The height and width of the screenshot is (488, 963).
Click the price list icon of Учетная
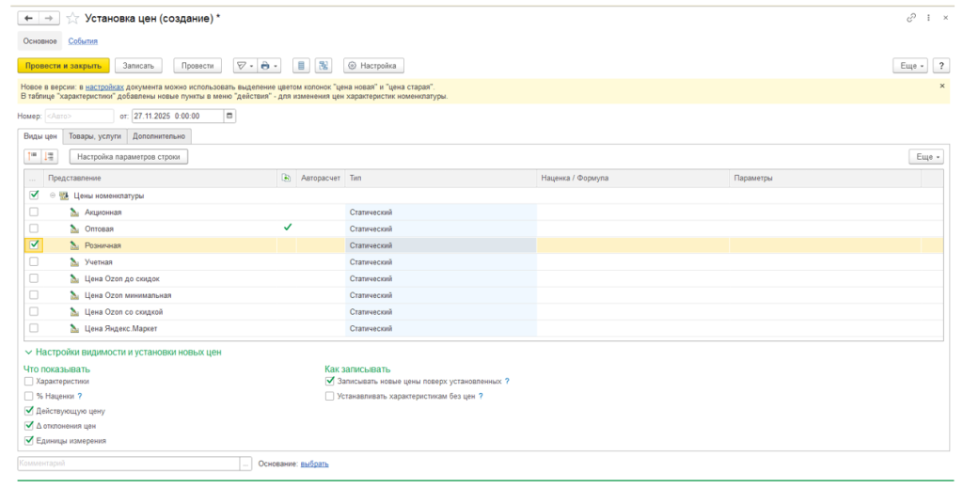pos(74,262)
